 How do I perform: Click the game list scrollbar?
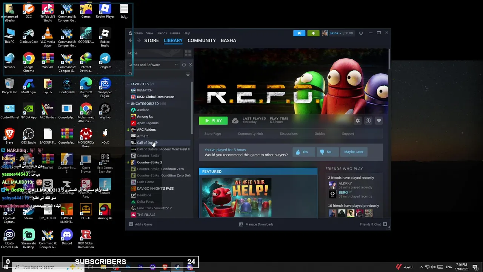coord(192,108)
